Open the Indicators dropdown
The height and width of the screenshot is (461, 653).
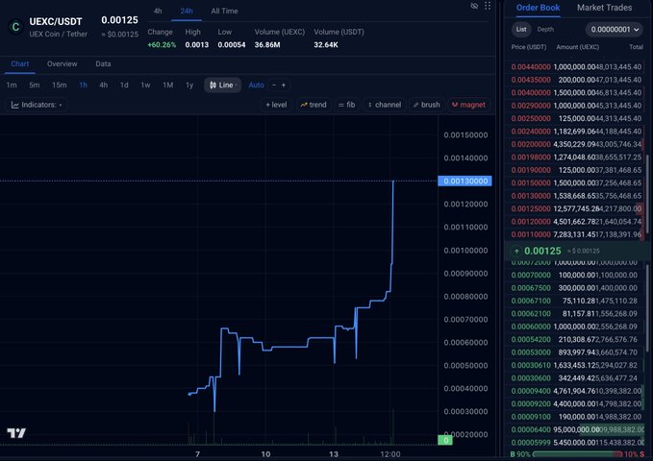[37, 105]
